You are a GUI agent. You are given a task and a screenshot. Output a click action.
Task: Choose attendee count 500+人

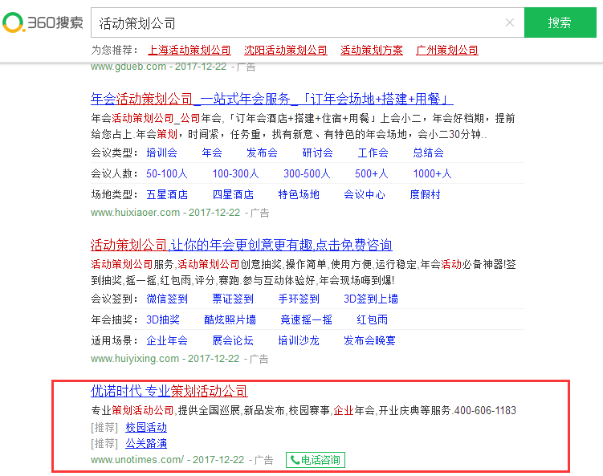click(x=372, y=174)
